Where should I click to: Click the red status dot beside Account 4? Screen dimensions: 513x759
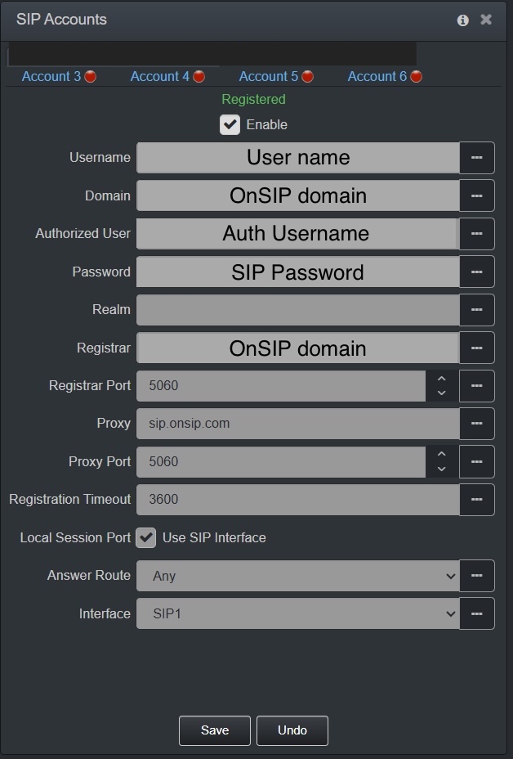click(x=199, y=77)
